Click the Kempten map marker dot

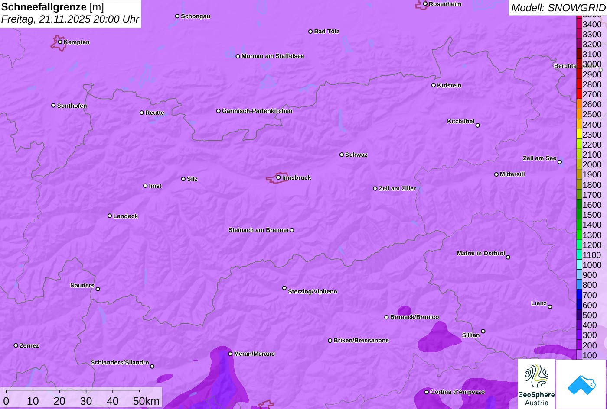tap(60, 42)
